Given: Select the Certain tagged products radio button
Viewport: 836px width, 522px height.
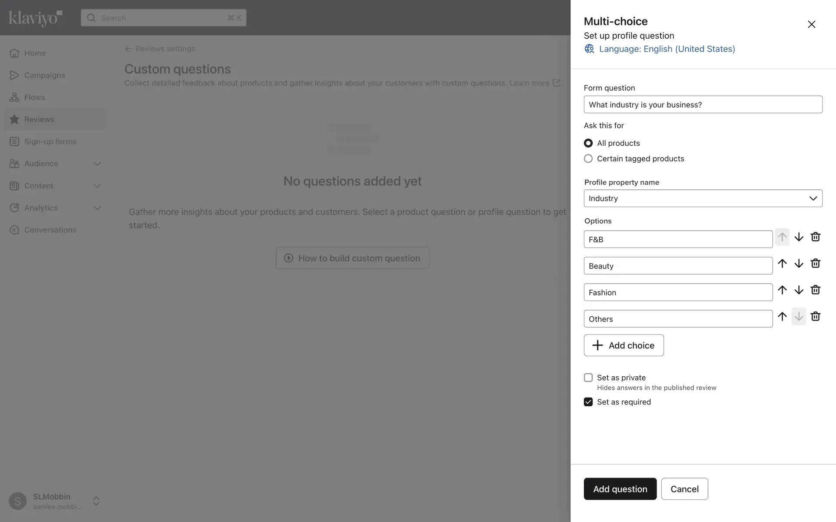Looking at the screenshot, I should (x=588, y=159).
